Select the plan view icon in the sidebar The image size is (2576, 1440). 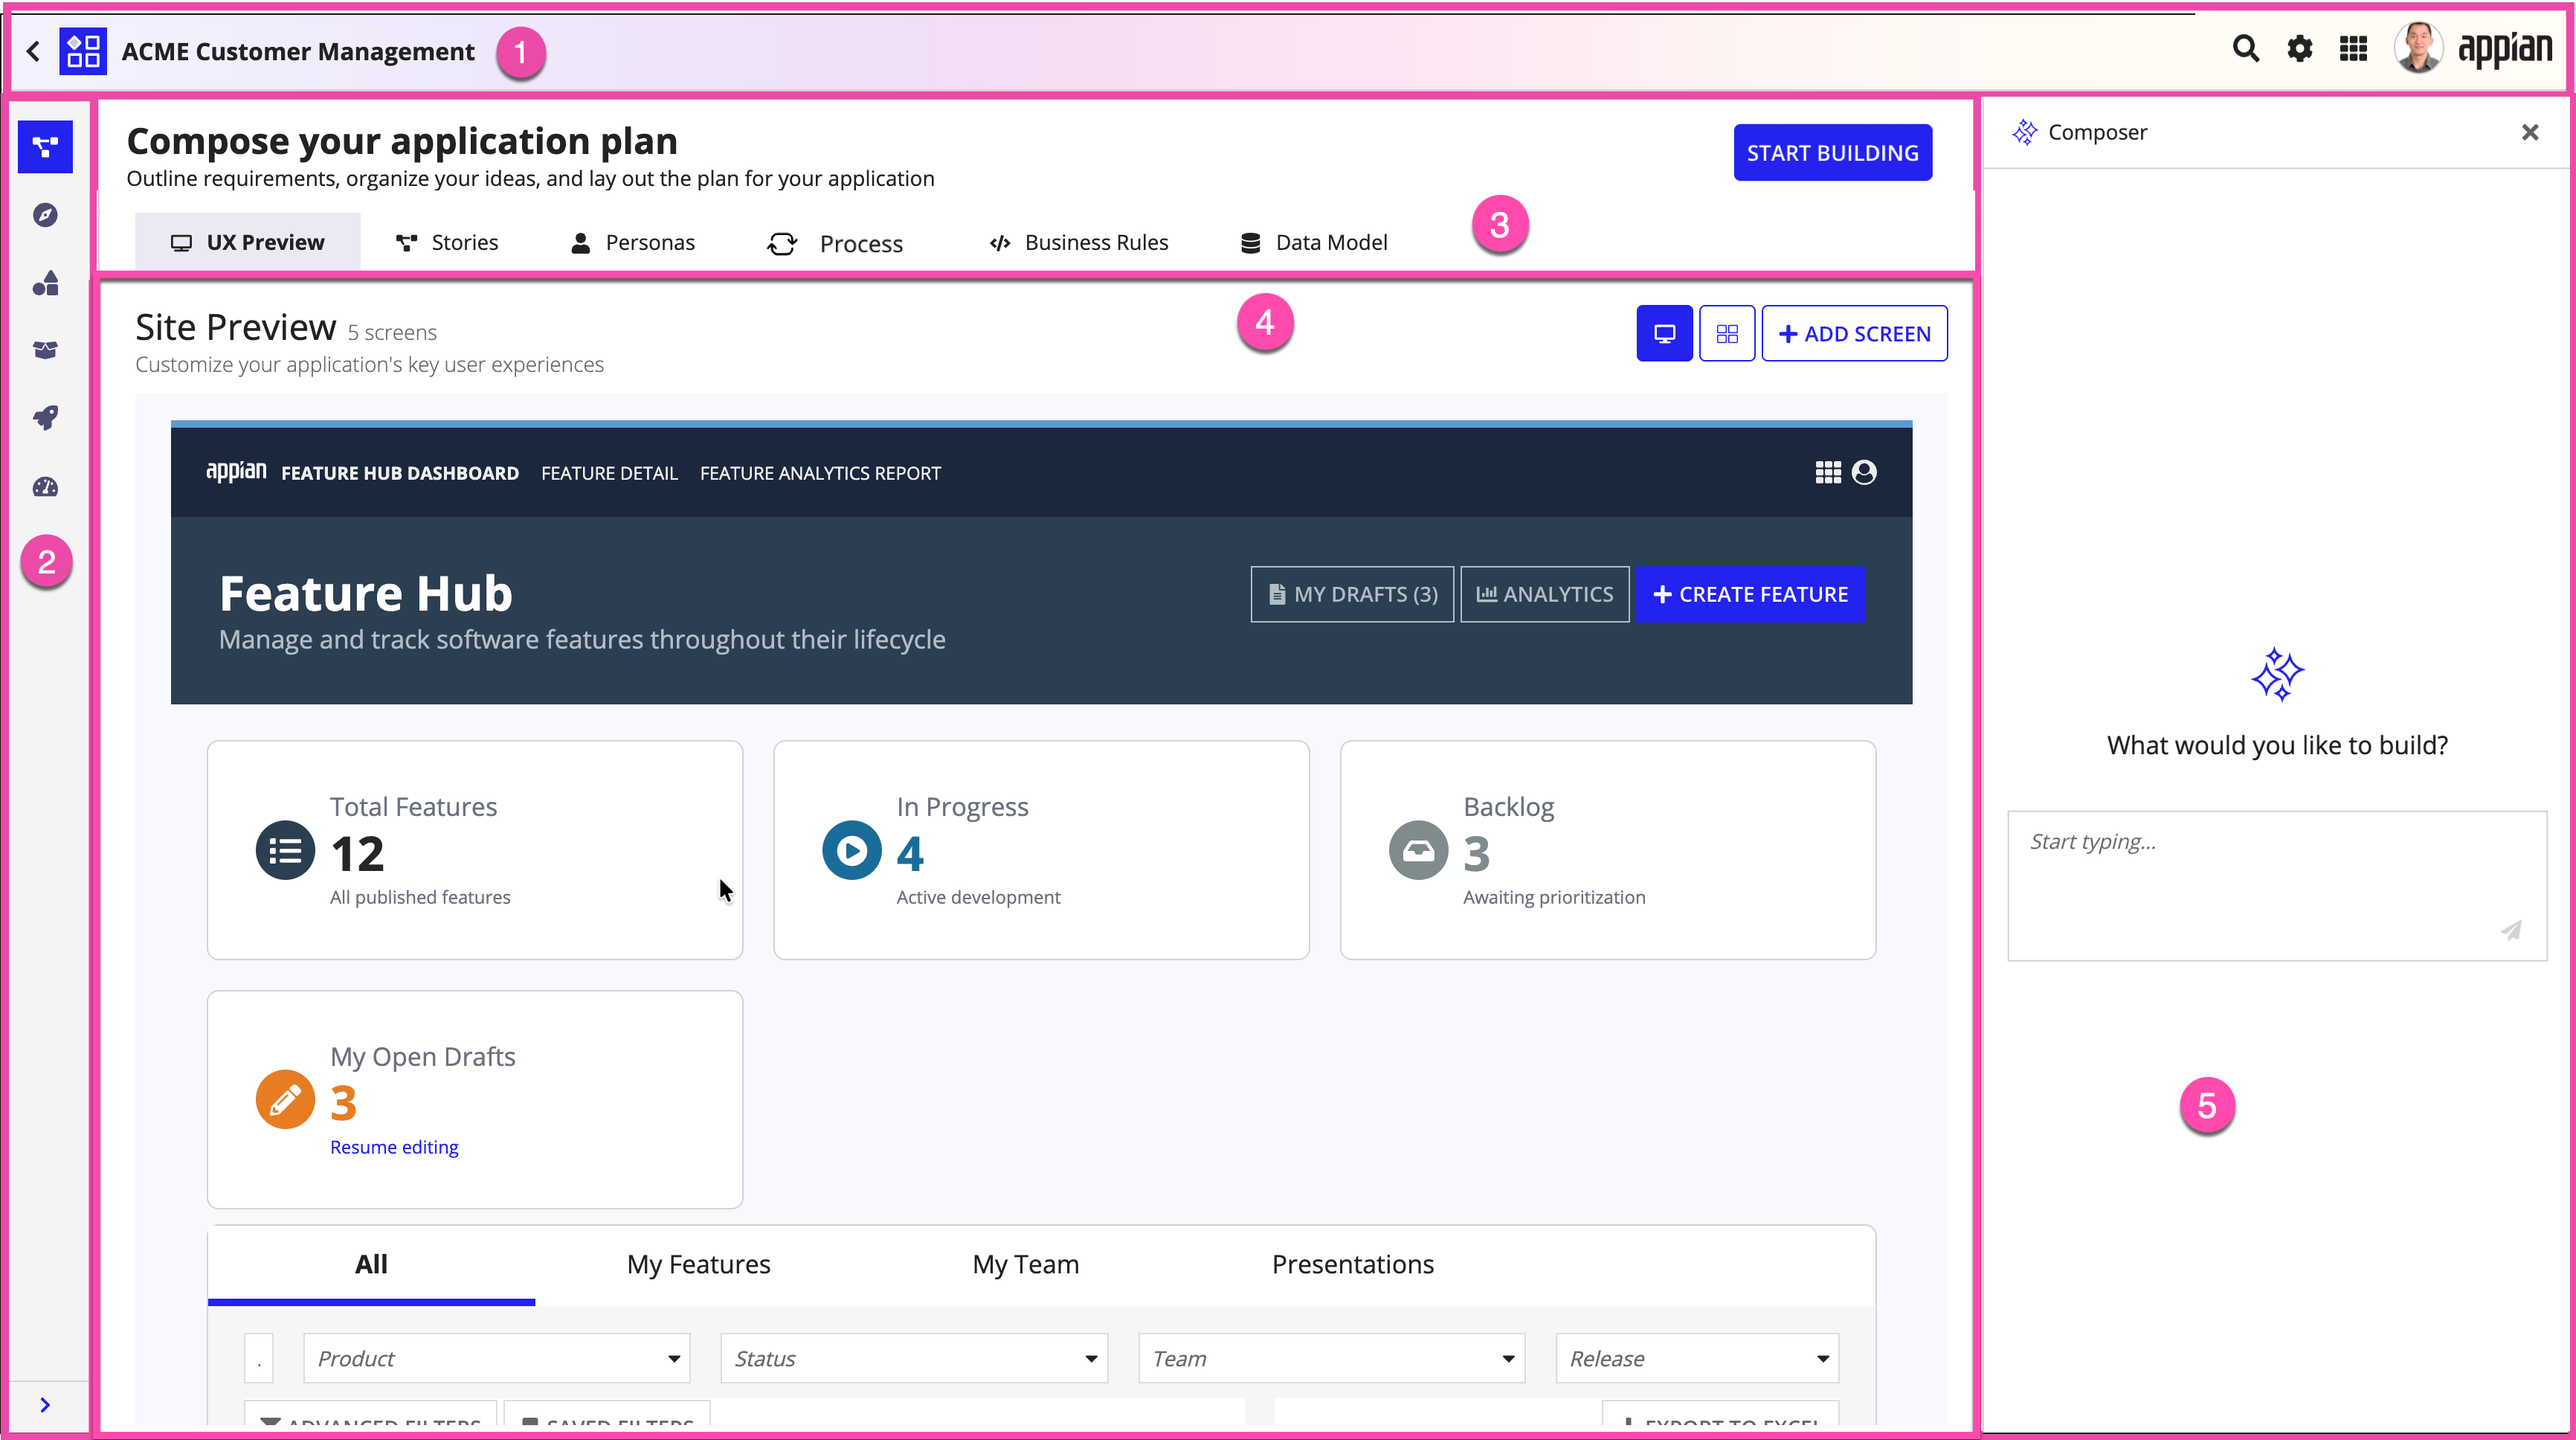tap(45, 147)
